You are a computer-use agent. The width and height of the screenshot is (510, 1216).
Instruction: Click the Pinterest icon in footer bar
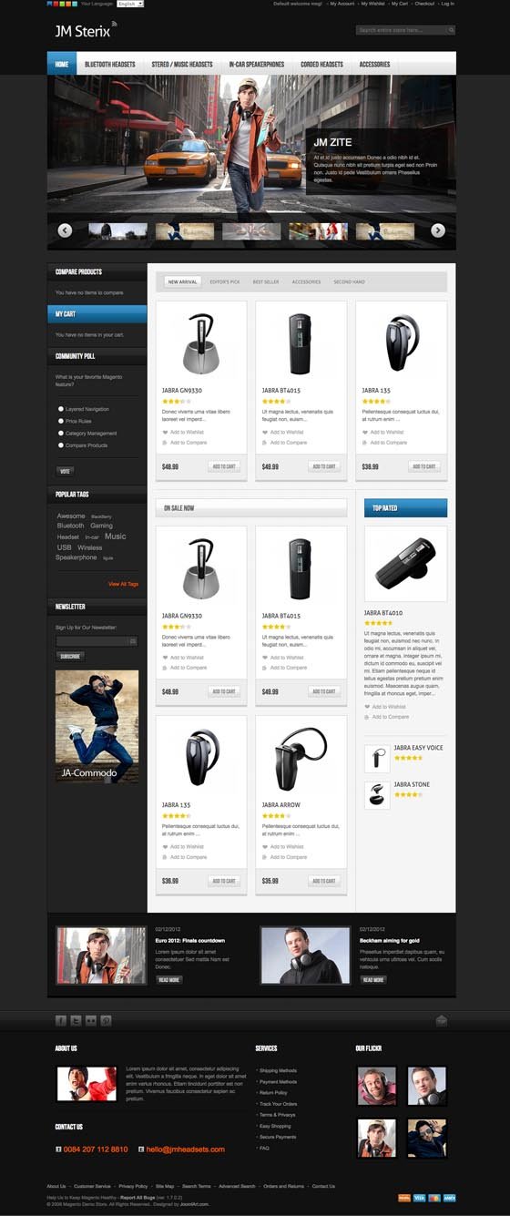tap(106, 1020)
